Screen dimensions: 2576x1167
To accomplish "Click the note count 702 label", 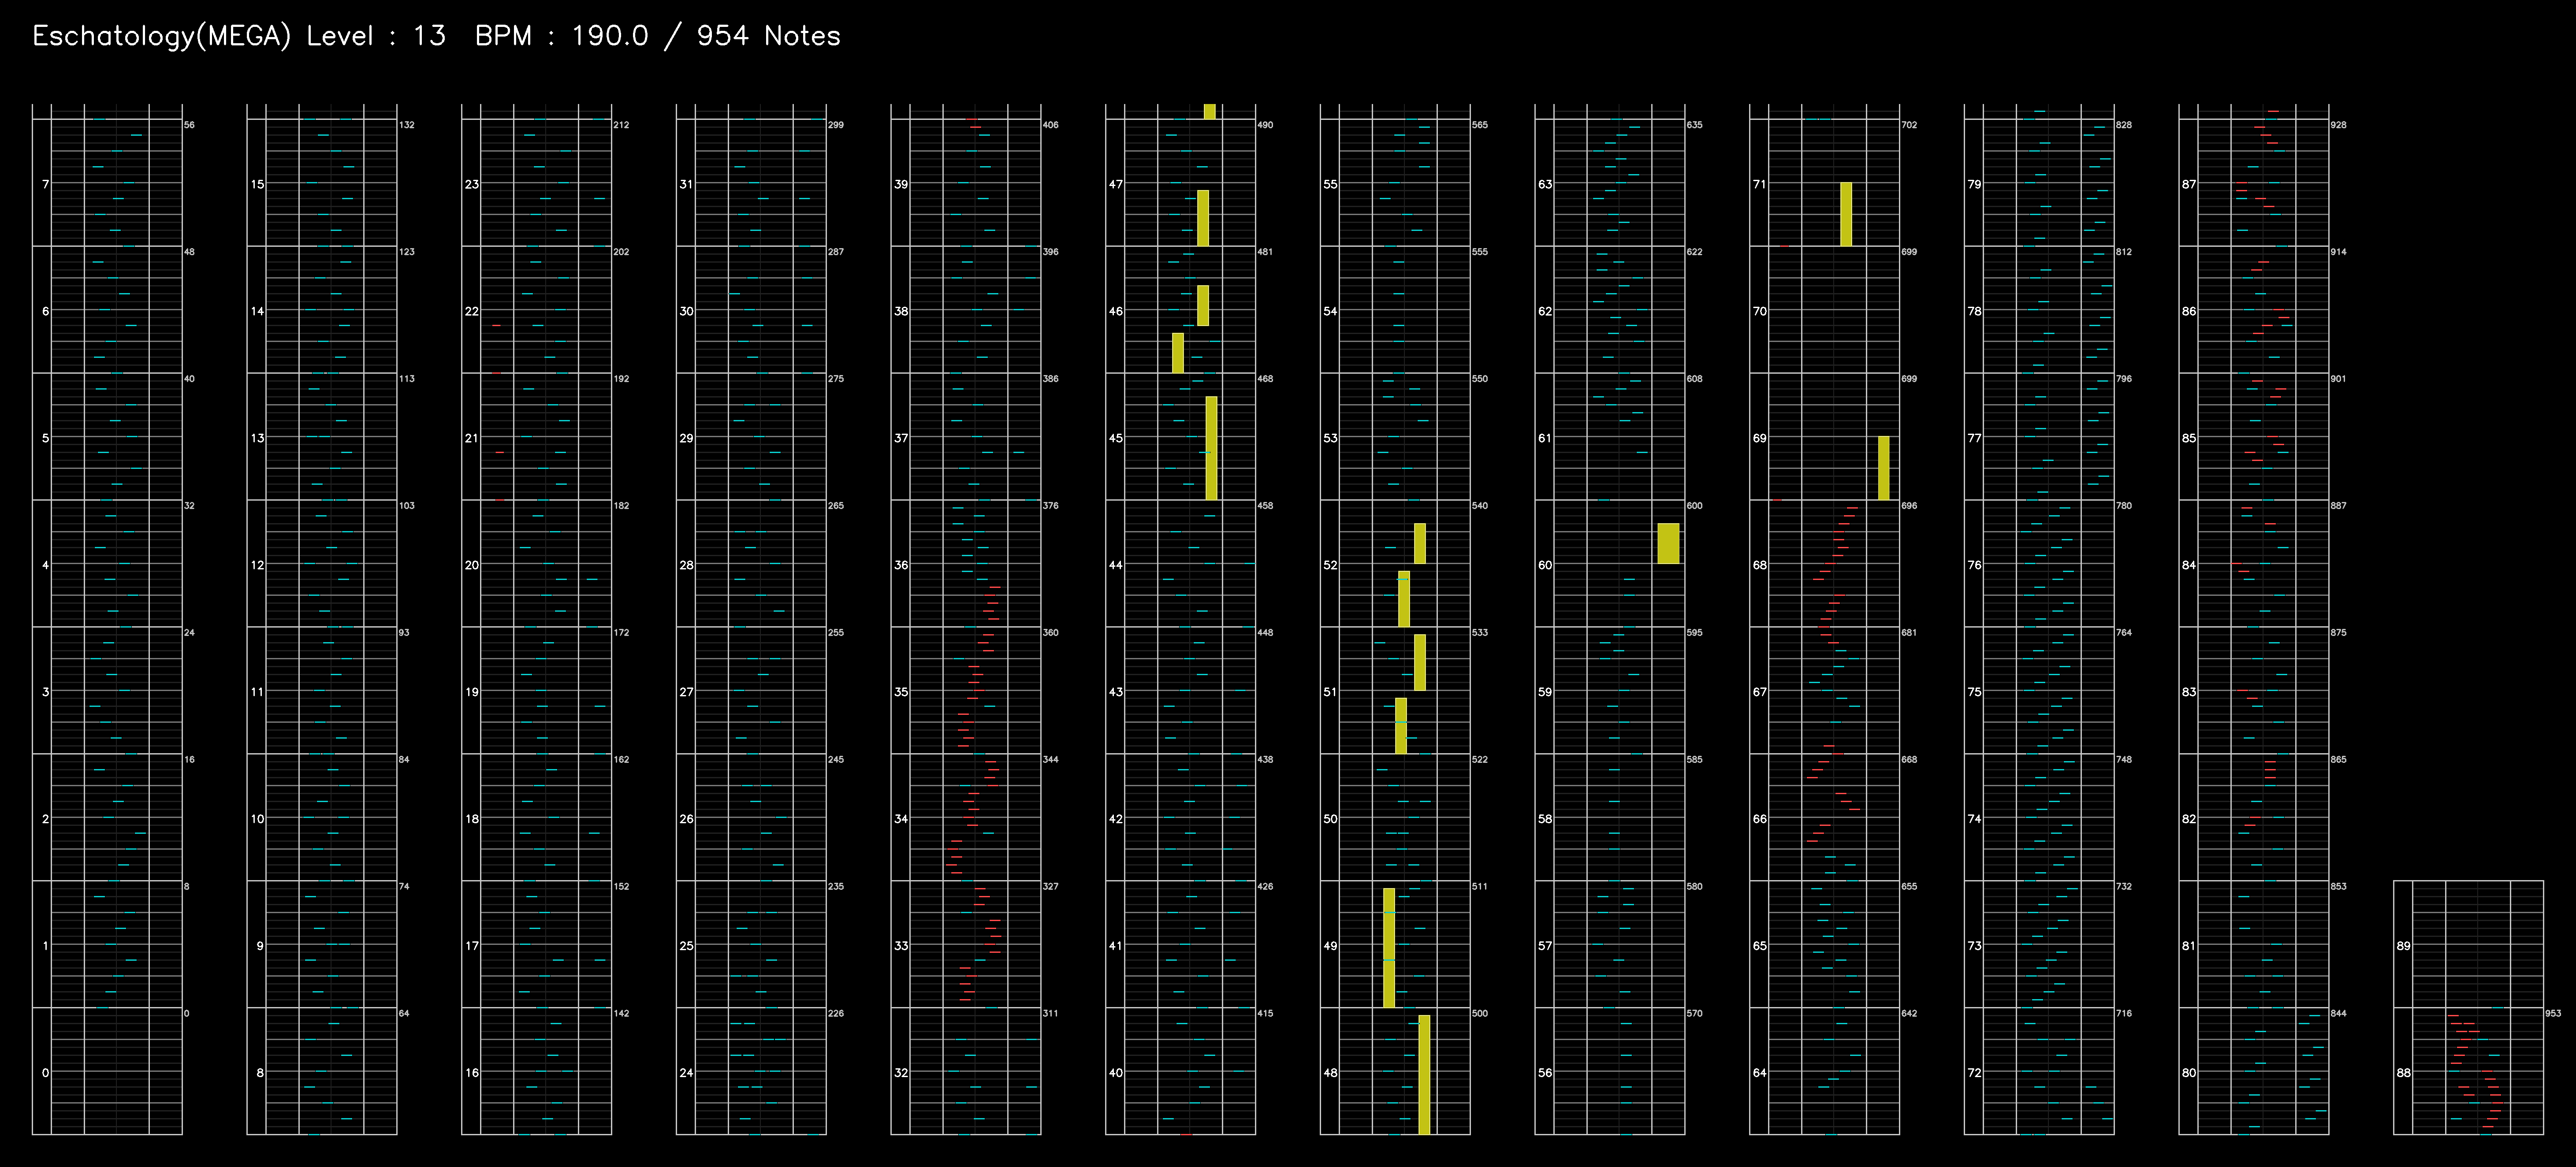I will pyautogui.click(x=1909, y=125).
